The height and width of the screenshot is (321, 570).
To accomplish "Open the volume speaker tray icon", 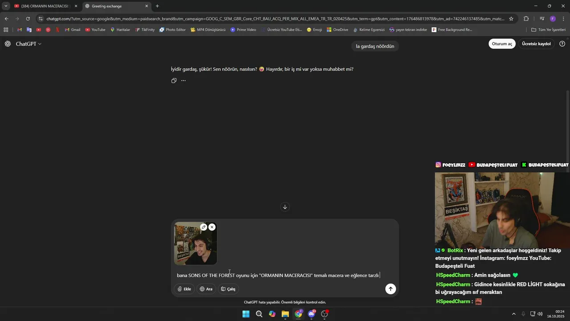I will pos(540,314).
